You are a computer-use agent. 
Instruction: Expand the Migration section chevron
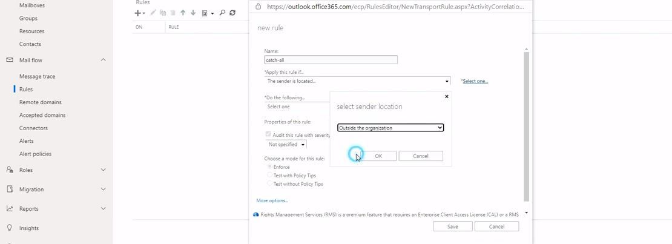pyautogui.click(x=104, y=189)
